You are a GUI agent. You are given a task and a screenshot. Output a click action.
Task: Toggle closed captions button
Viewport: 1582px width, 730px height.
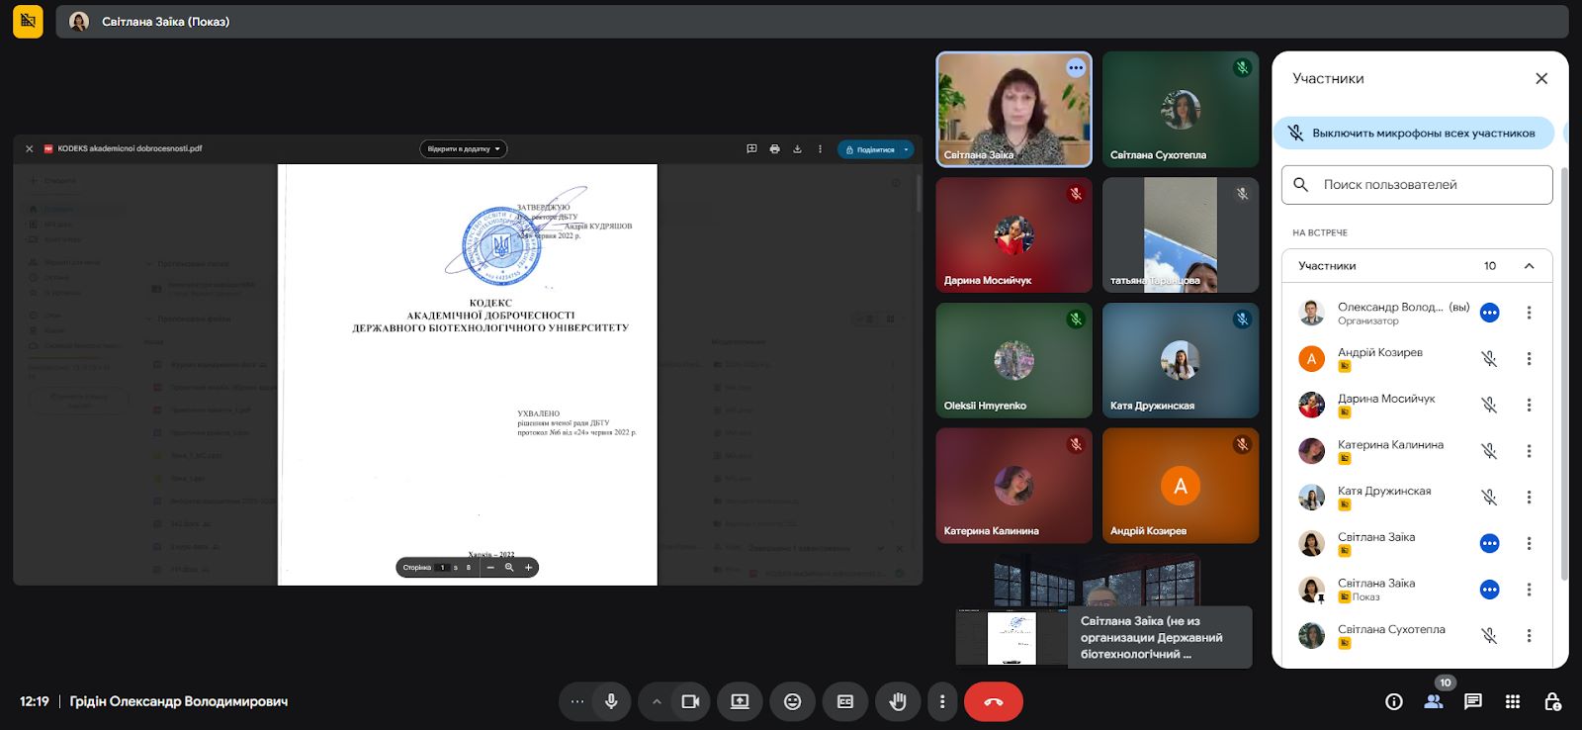click(x=845, y=701)
